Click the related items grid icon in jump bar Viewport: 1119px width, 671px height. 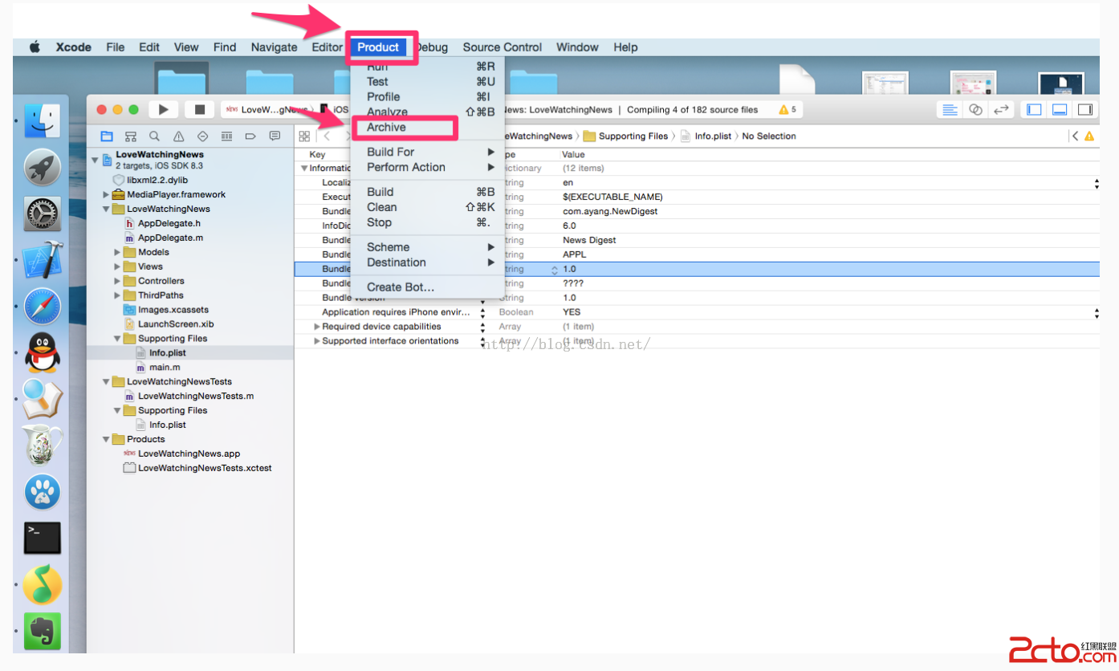tap(304, 136)
